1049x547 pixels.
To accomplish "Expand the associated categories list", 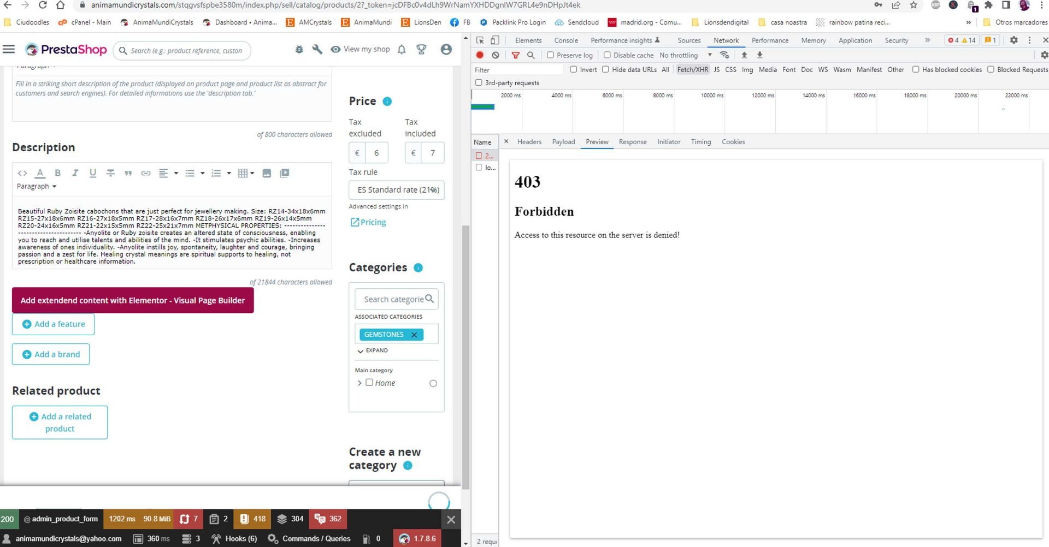I will [373, 350].
